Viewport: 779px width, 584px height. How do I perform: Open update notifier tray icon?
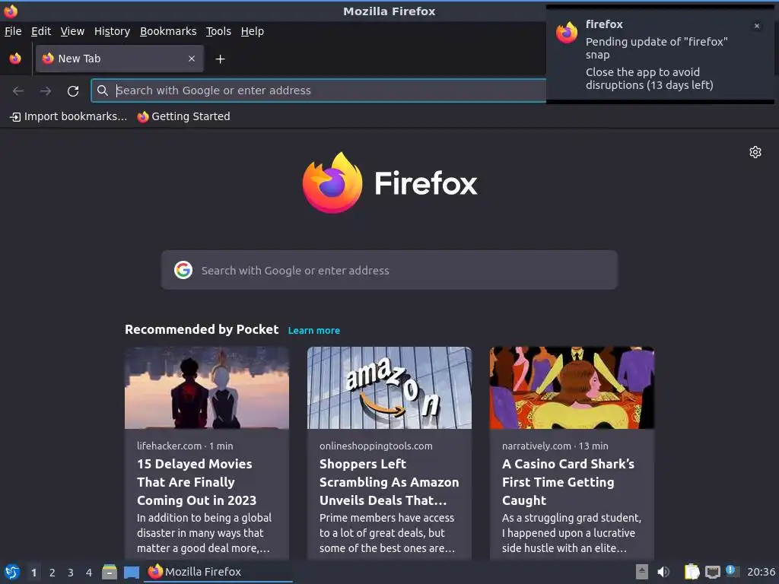click(733, 571)
